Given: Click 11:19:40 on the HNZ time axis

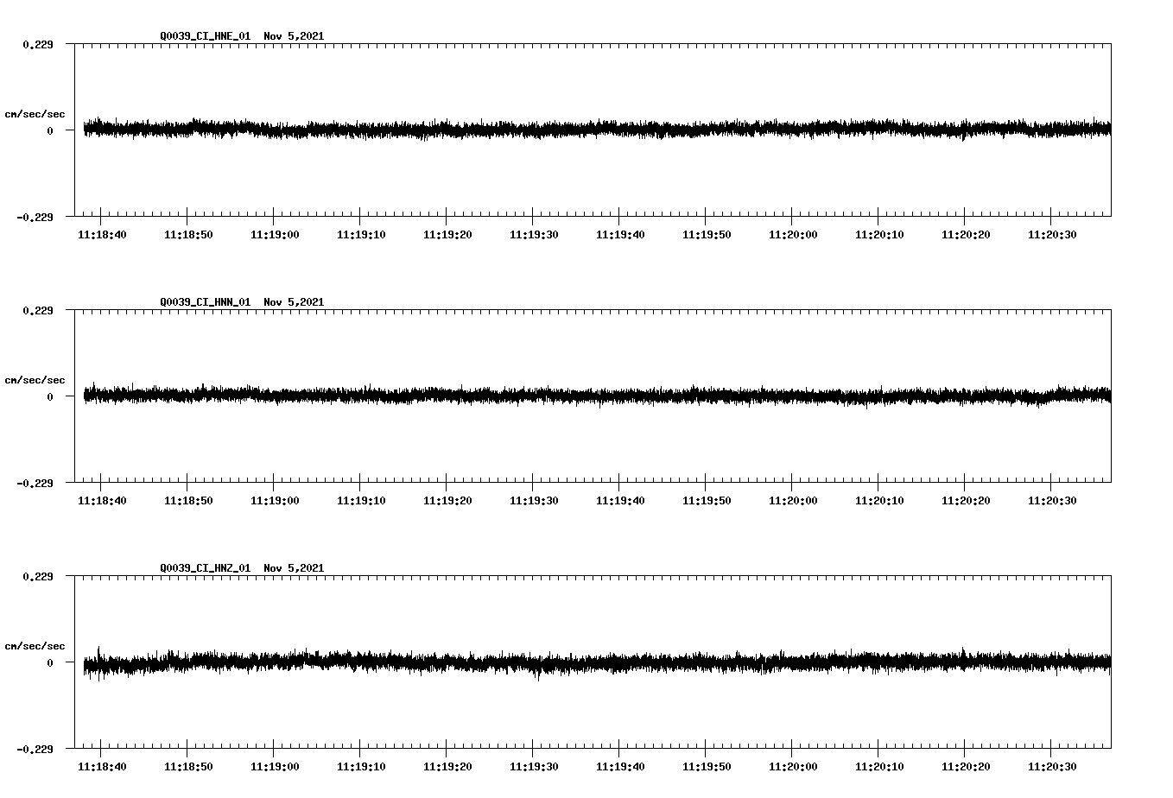Looking at the screenshot, I should [620, 767].
